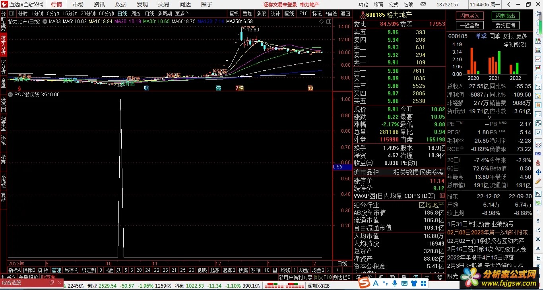Select the 60分钟 period
The width and height of the screenshot is (543, 290).
coord(106,14)
